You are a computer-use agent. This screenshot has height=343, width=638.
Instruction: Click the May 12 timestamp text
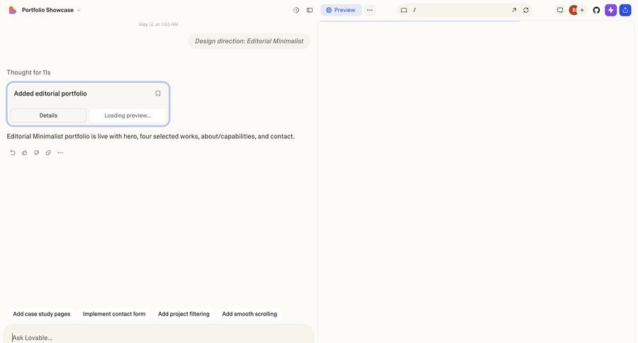point(158,24)
